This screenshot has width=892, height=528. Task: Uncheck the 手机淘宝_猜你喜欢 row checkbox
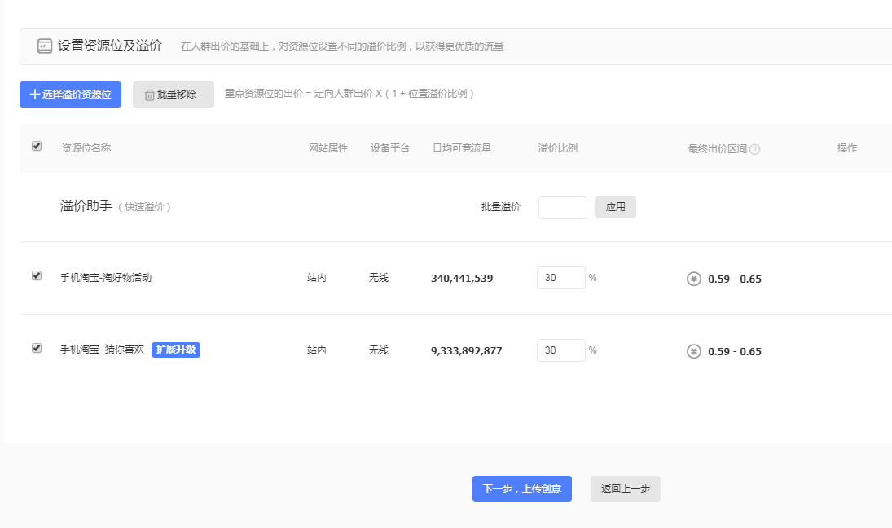point(37,349)
